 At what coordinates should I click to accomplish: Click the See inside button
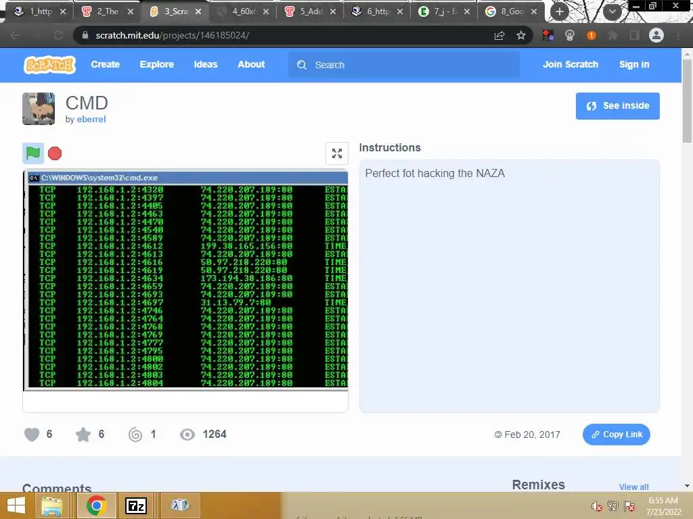pyautogui.click(x=617, y=106)
